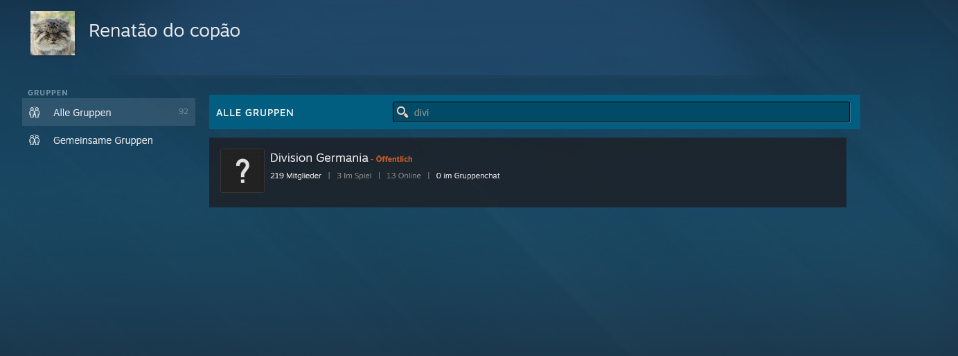The width and height of the screenshot is (958, 356).
Task: Click the orange Öffentlich label
Action: 393,160
